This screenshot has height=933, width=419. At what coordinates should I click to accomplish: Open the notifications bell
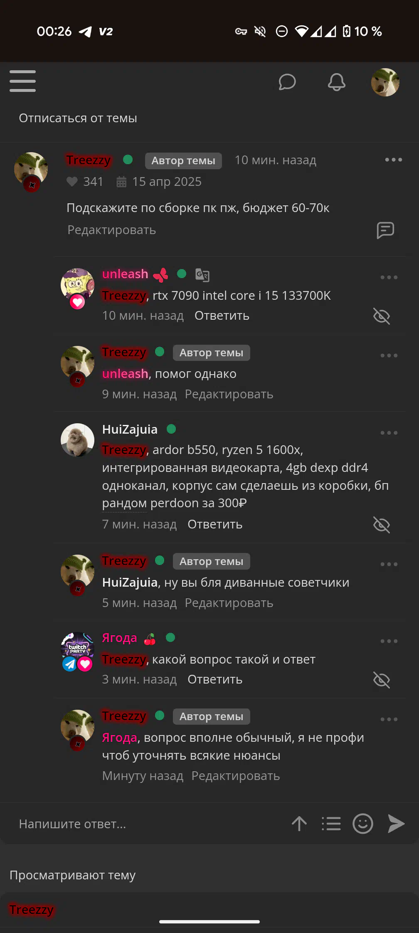tap(336, 82)
